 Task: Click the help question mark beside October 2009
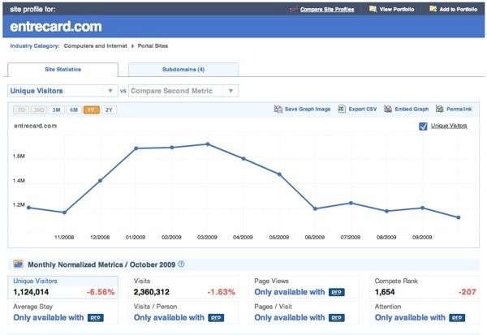(x=181, y=264)
